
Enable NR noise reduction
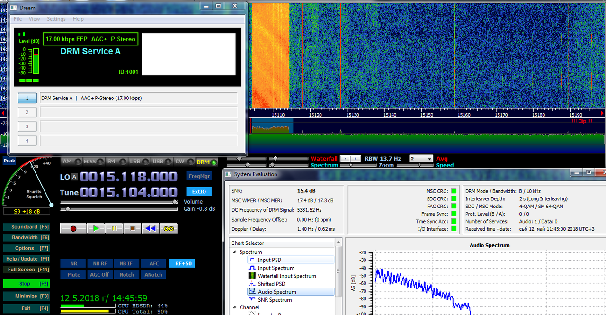click(x=73, y=263)
